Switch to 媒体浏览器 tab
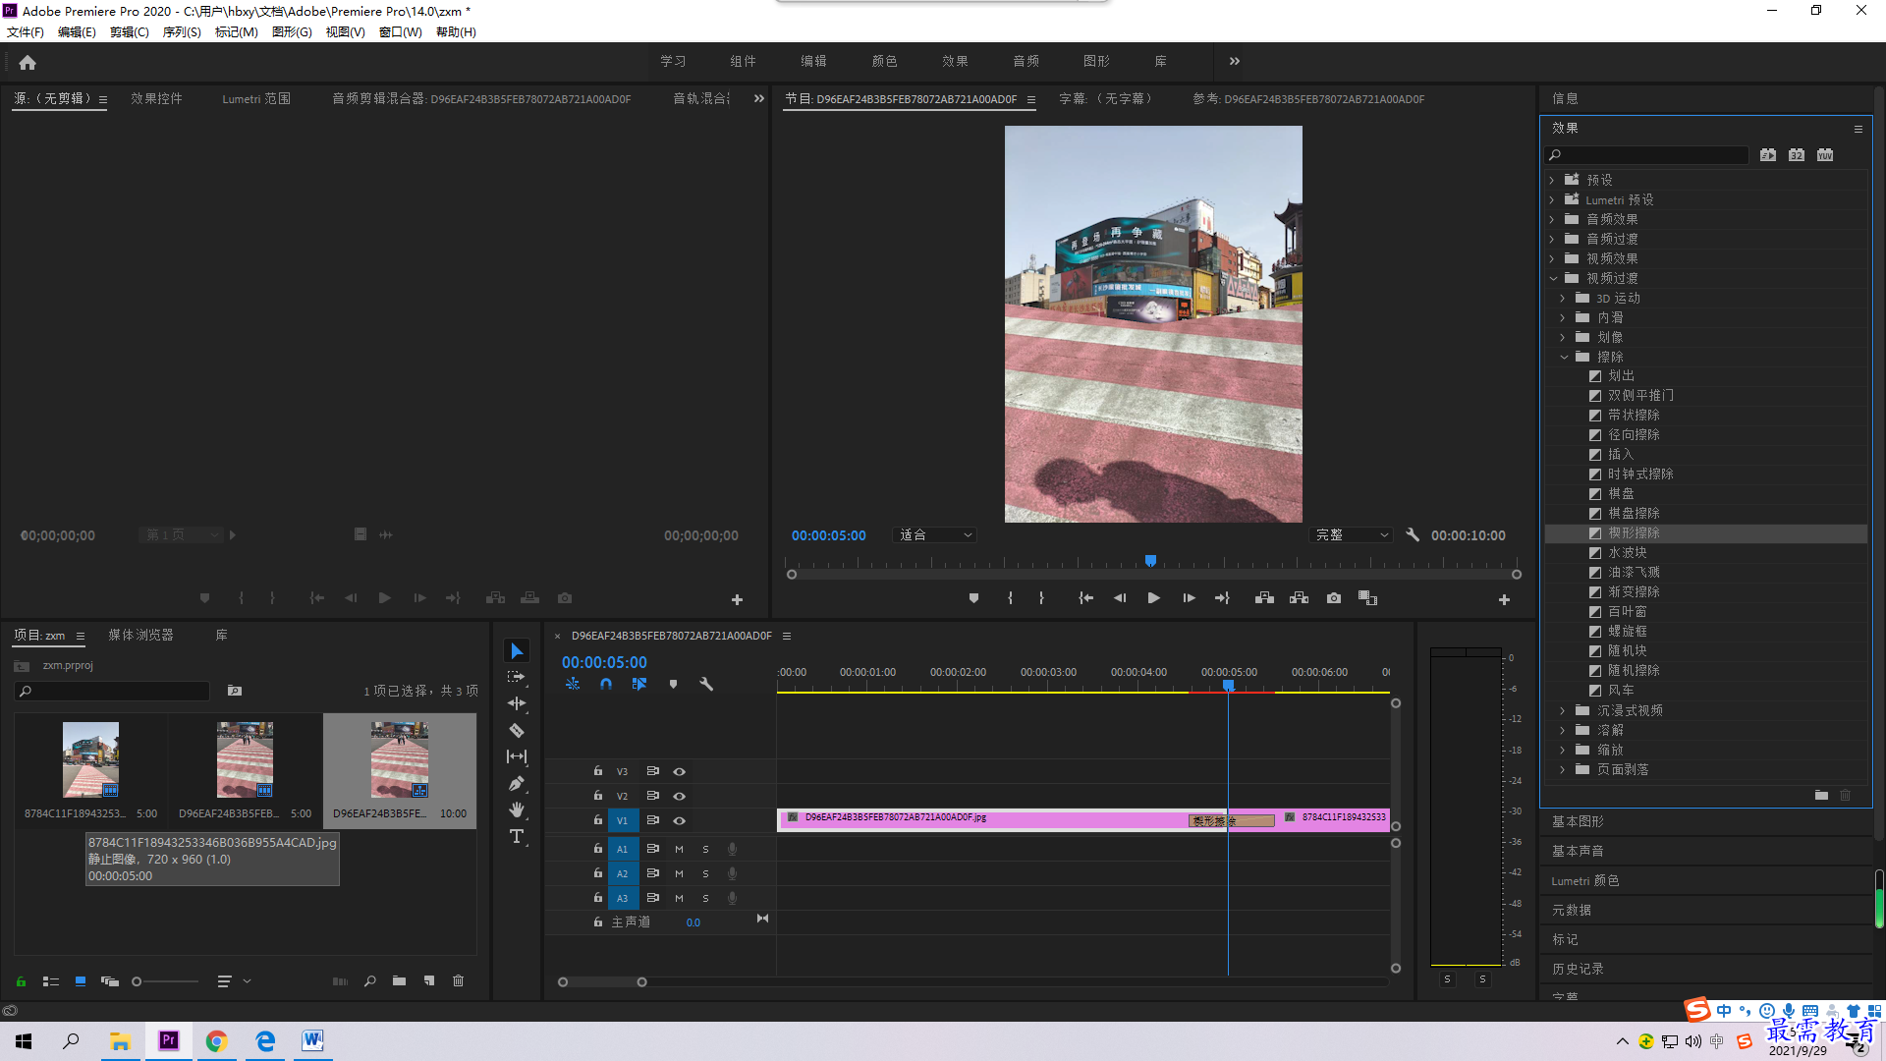The height and width of the screenshot is (1061, 1886). click(x=140, y=635)
